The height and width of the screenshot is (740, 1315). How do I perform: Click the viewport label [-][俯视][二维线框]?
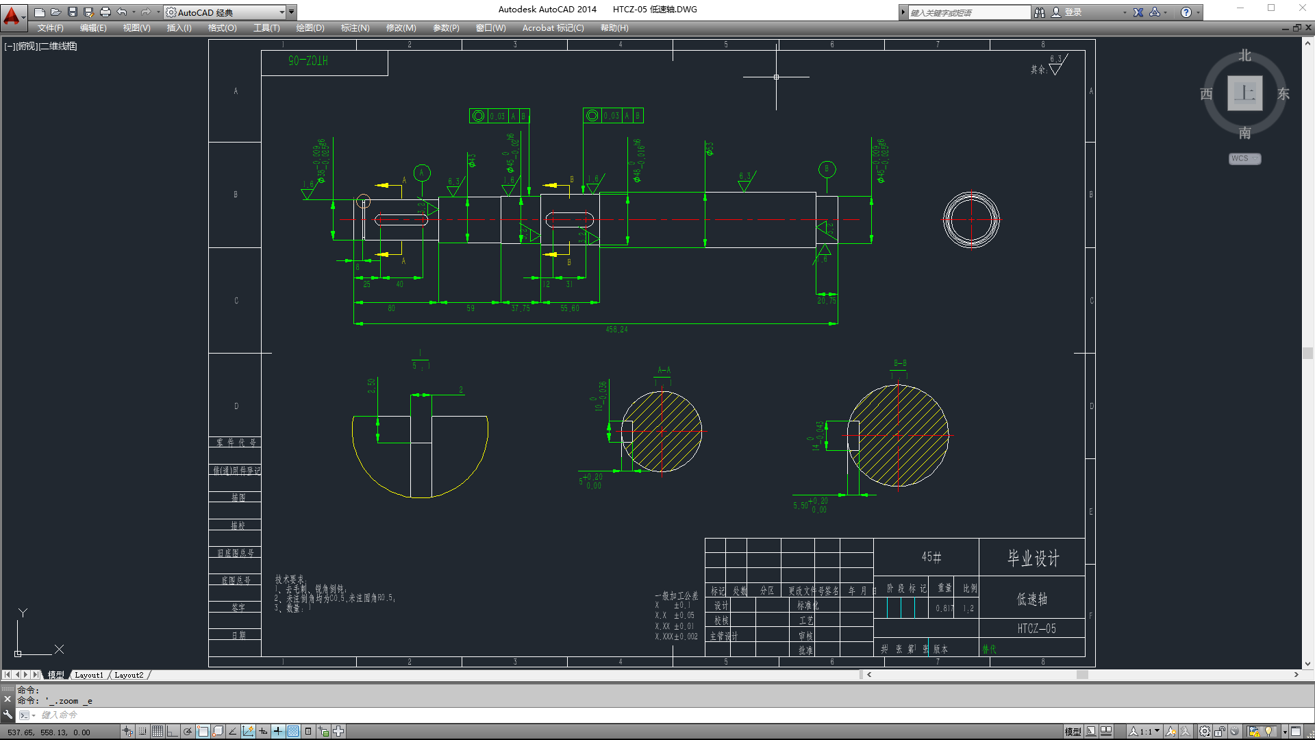[41, 46]
